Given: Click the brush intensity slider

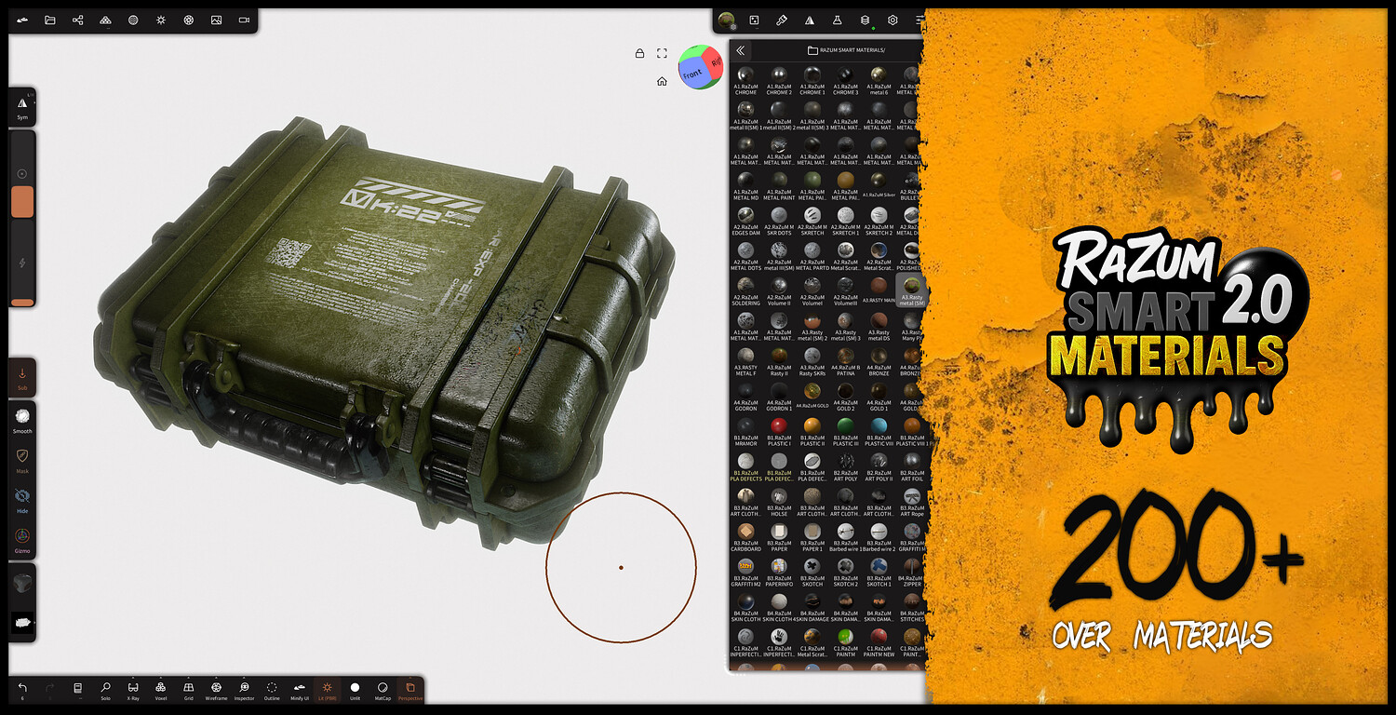Looking at the screenshot, I should 22,263.
